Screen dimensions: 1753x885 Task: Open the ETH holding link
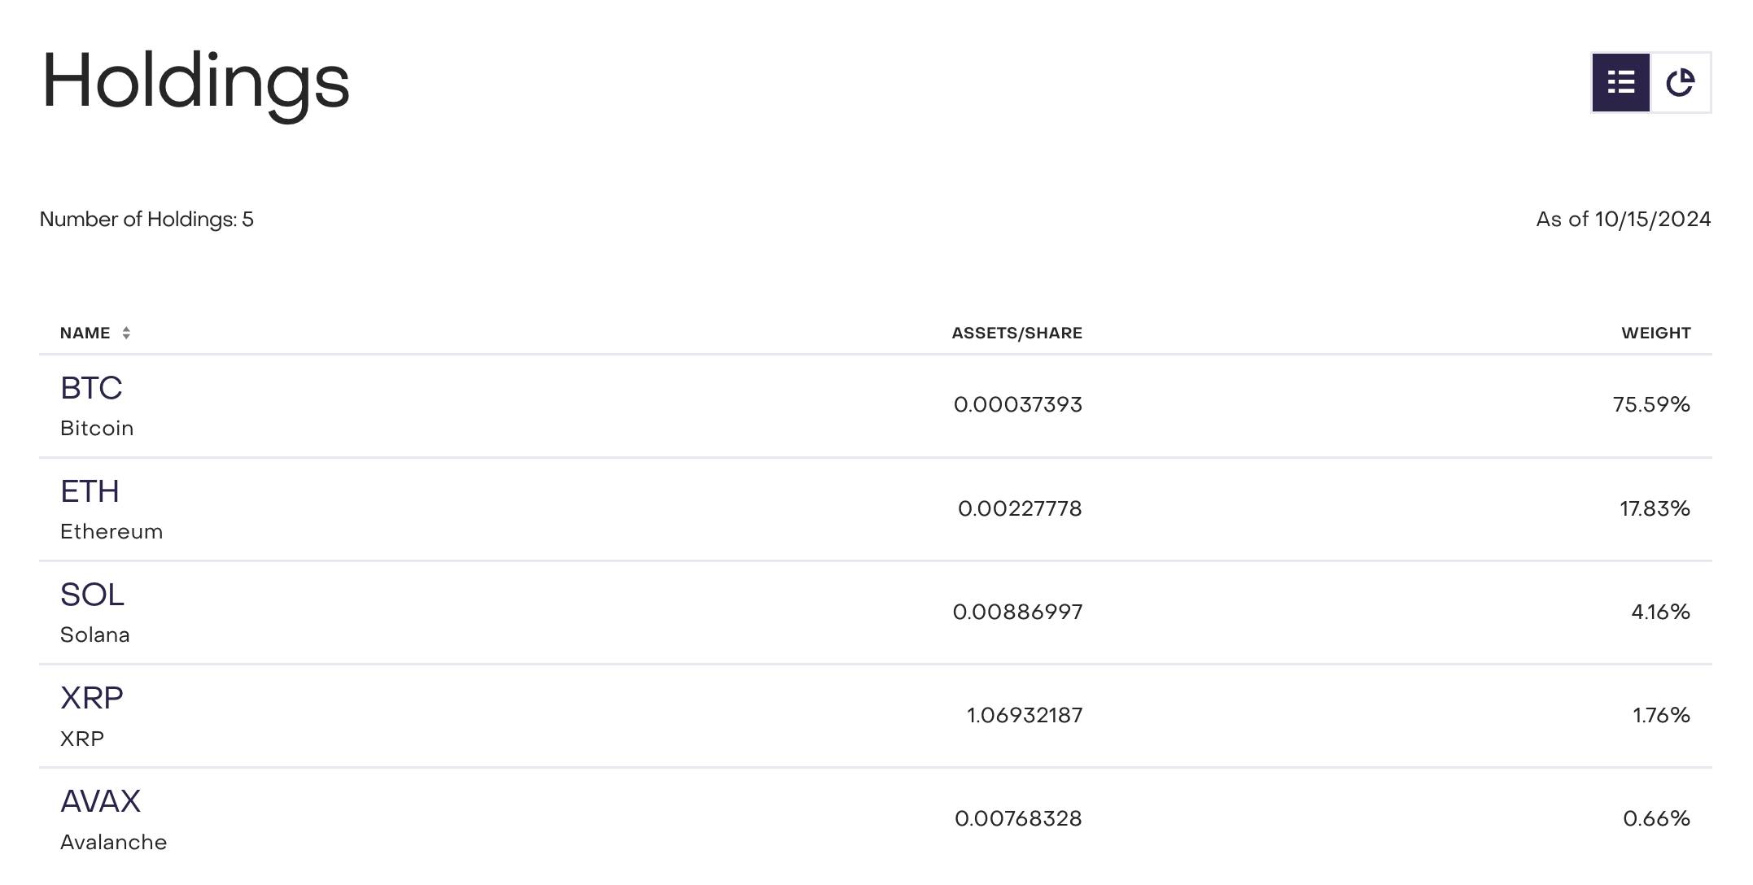(90, 491)
